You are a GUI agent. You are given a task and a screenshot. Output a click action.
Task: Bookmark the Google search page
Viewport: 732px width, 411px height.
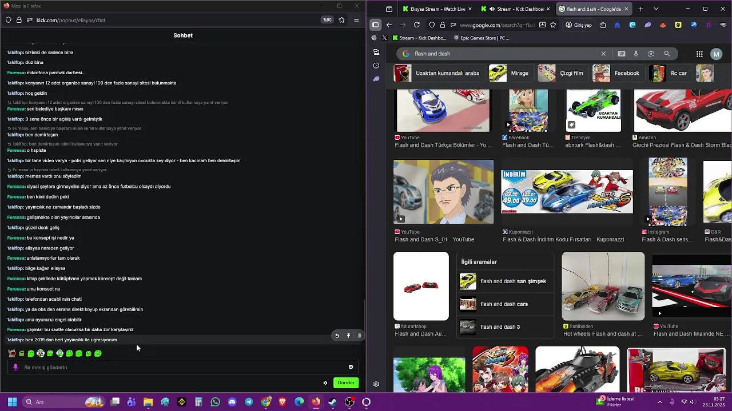pyautogui.click(x=553, y=25)
